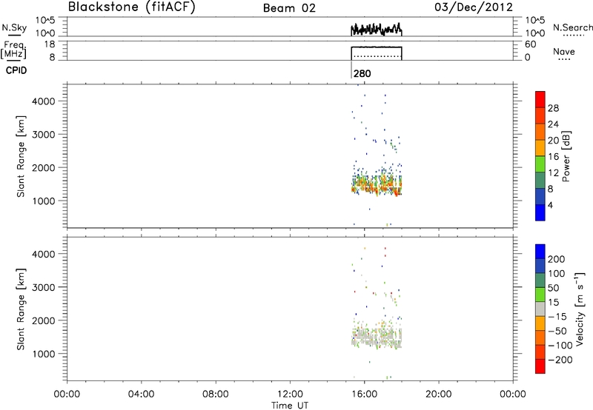Click the '16:00' time tick label
Screen dimensions: 593x410
tap(364, 394)
